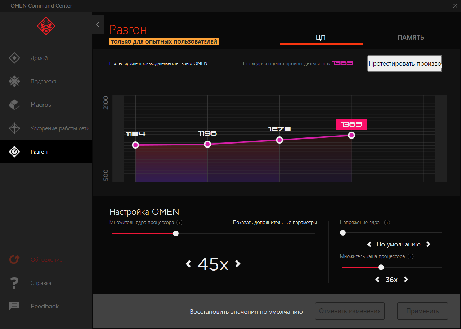Open Ускорение работы сети section
This screenshot has width=461, height=329.
coord(60,128)
